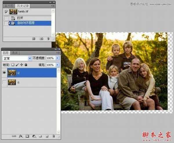The height and width of the screenshot is (143, 174).
Task: Open the fx layer style menu
Action: [x=21, y=136]
